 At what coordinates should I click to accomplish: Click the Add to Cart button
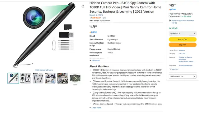[x=183, y=39]
